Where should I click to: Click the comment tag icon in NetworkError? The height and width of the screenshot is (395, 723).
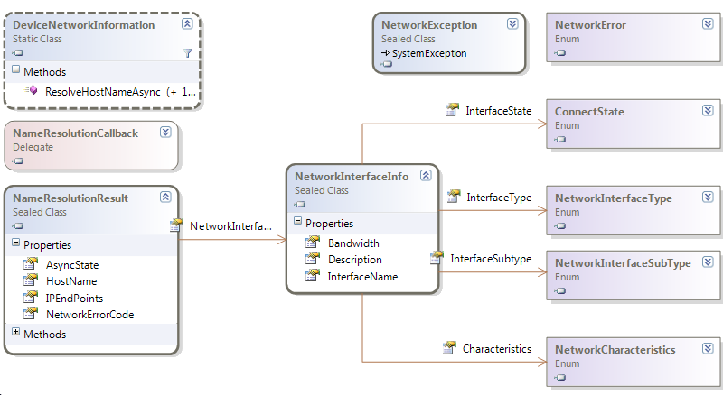tap(560, 53)
